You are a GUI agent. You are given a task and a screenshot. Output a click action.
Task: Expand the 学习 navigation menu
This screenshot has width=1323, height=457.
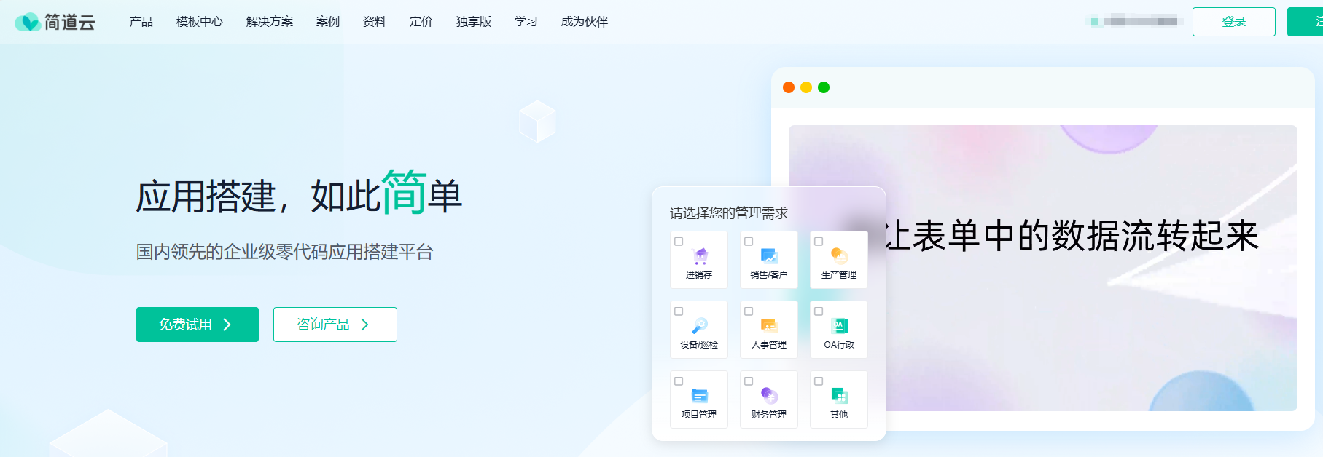[x=526, y=22]
